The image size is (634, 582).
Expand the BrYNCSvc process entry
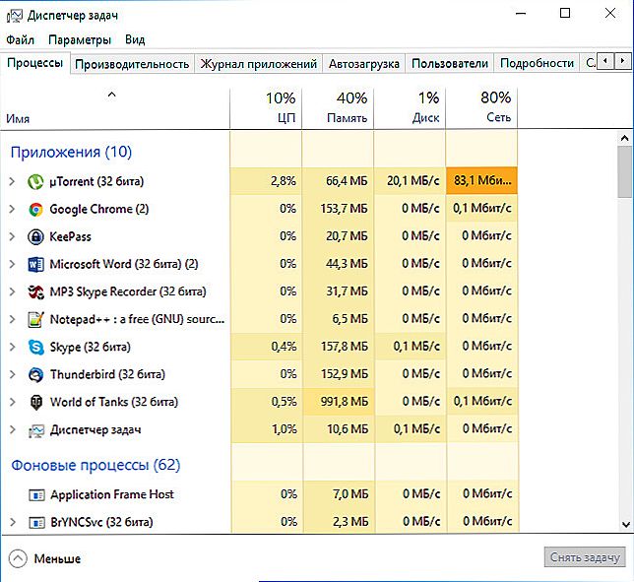click(12, 522)
